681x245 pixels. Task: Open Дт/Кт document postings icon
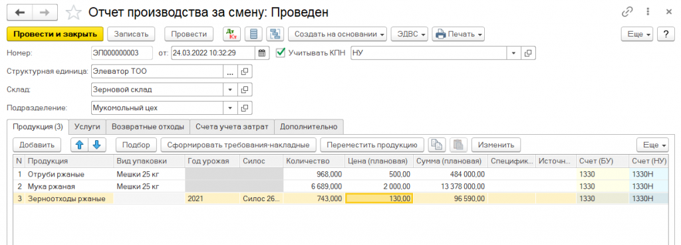tap(231, 34)
